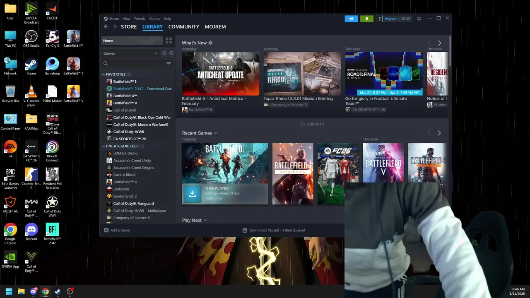This screenshot has width=530, height=298.
Task: Open advanced filter settings icon beside search
Action: (x=169, y=64)
